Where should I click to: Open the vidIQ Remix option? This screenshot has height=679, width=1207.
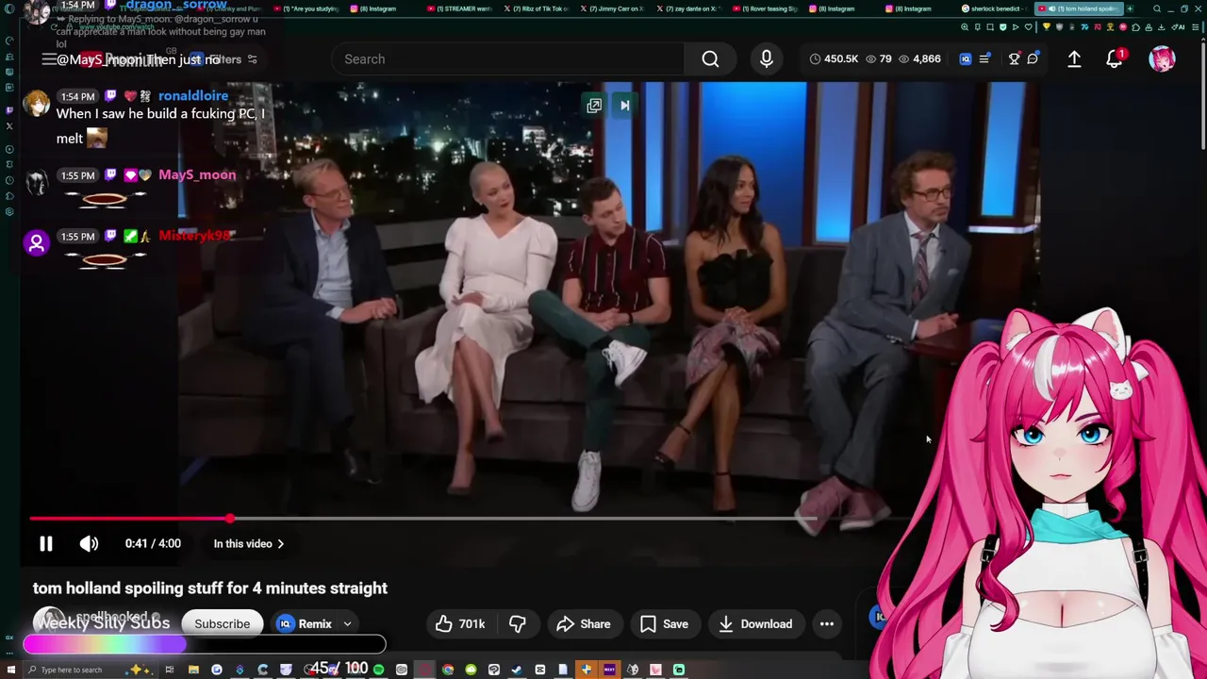pyautogui.click(x=305, y=624)
